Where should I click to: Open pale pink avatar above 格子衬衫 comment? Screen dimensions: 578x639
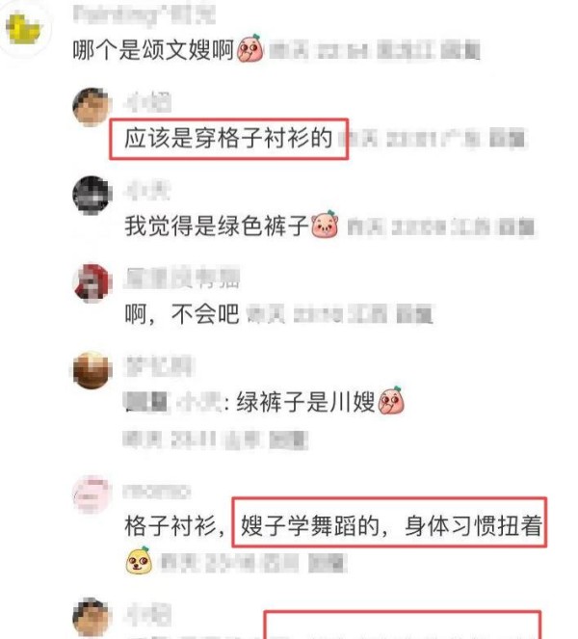(92, 494)
